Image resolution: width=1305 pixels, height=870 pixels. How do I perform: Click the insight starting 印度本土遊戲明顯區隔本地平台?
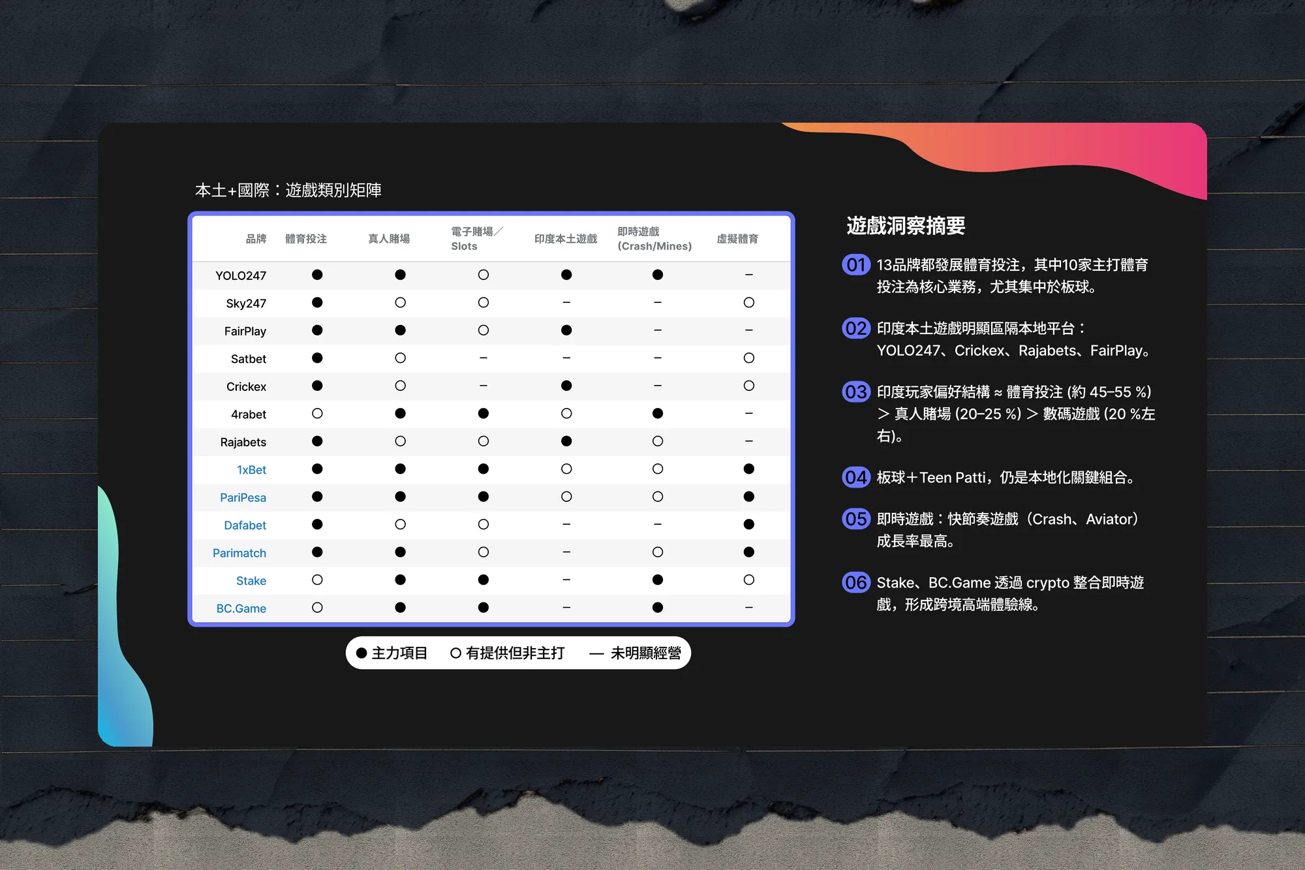click(x=1015, y=339)
